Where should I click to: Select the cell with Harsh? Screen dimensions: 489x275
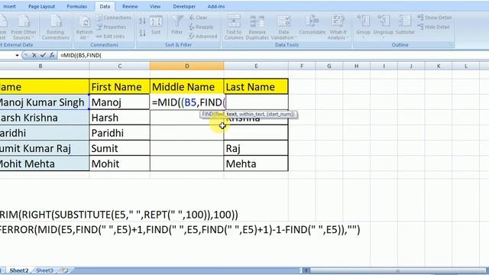(x=119, y=118)
